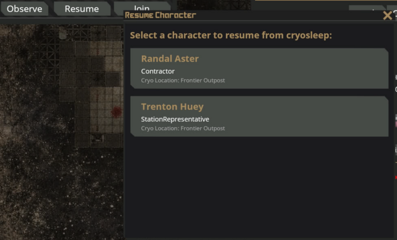Click the Trenton Huey character card background

[309, 117]
